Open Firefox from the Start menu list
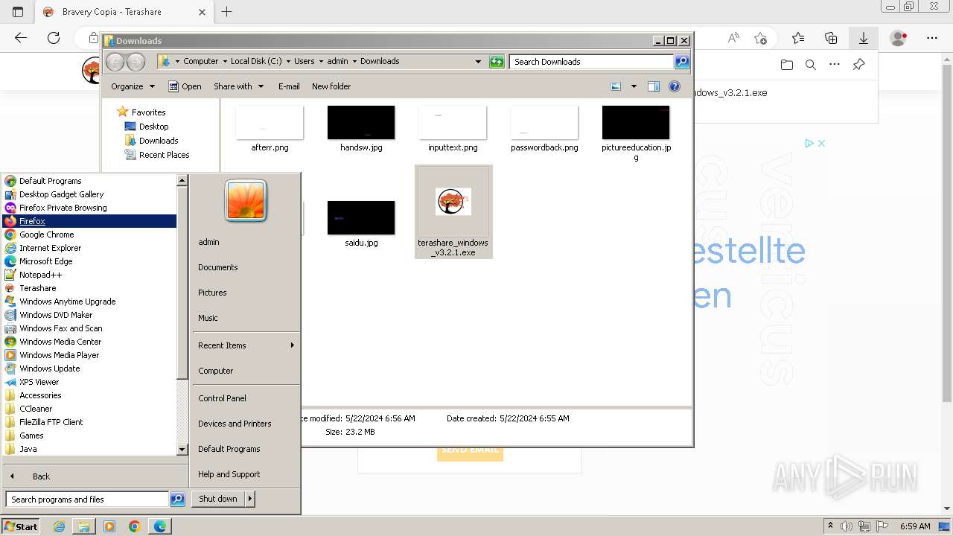This screenshot has width=953, height=536. (89, 221)
